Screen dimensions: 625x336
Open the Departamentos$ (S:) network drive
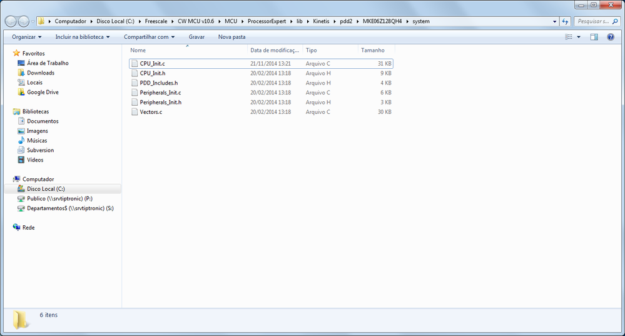click(x=70, y=208)
